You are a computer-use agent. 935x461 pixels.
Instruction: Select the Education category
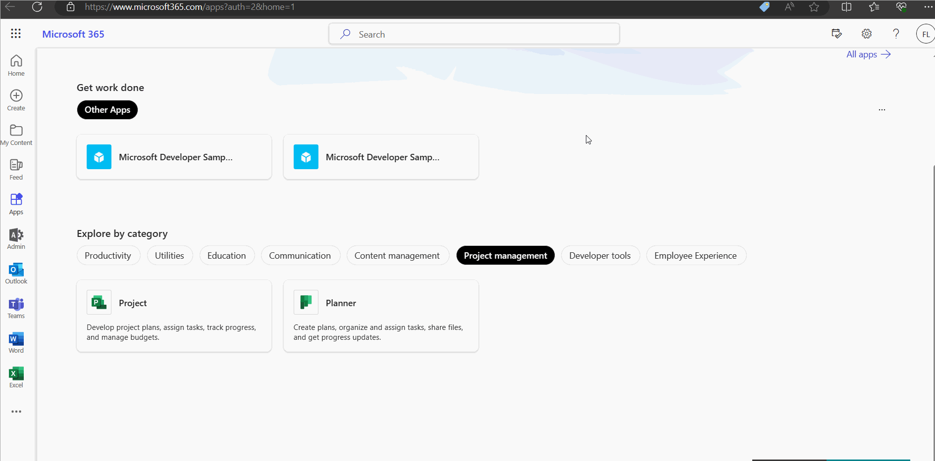coord(227,256)
